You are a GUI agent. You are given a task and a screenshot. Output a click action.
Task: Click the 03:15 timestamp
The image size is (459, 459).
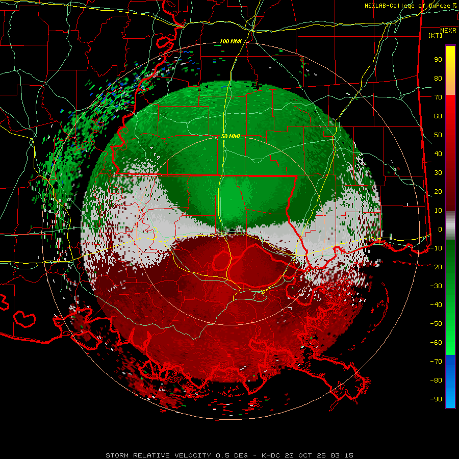click(x=342, y=455)
